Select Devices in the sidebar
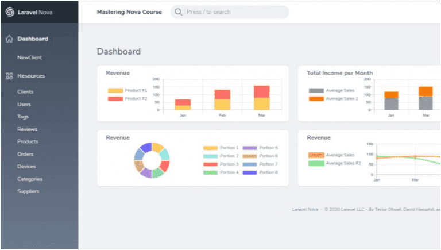Screen dimensions: 441x250 point(26,167)
